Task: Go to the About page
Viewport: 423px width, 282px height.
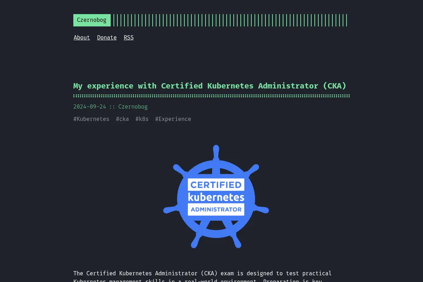Action: (82, 38)
